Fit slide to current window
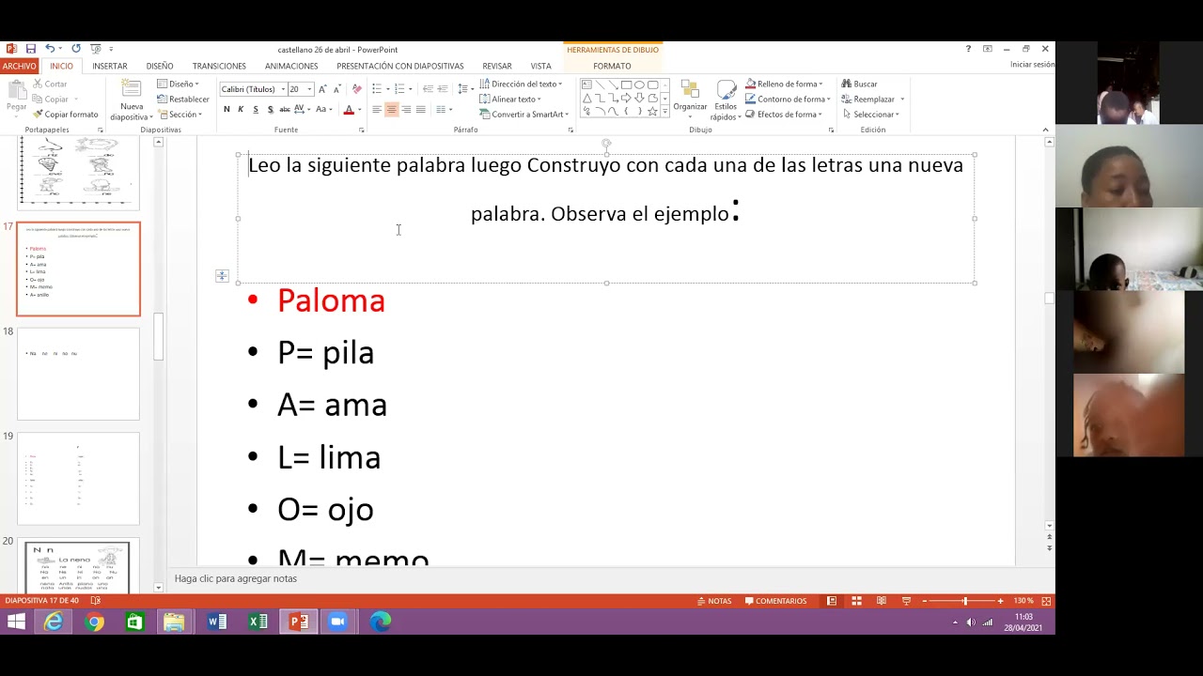This screenshot has height=676, width=1203. (x=1046, y=601)
